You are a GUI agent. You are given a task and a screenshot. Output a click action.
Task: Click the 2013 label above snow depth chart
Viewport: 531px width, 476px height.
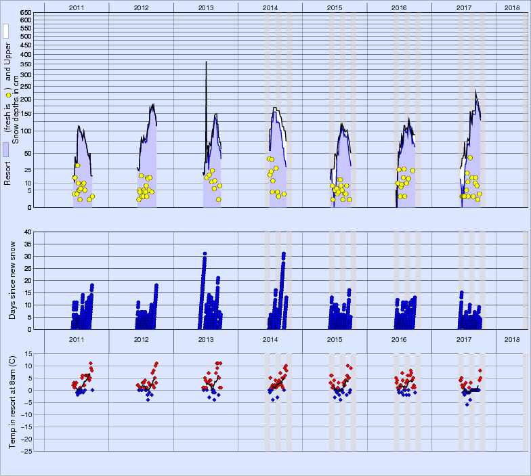pos(206,8)
